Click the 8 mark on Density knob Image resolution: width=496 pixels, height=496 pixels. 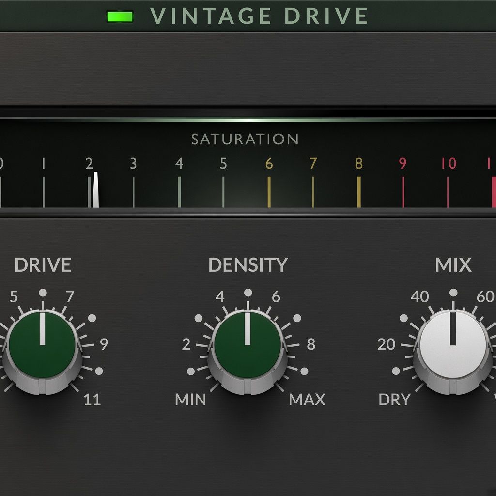pyautogui.click(x=311, y=344)
